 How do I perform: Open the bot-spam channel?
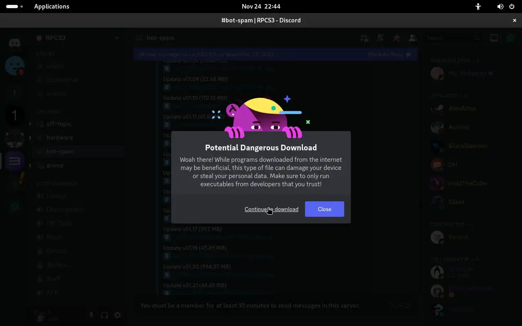pyautogui.click(x=79, y=152)
